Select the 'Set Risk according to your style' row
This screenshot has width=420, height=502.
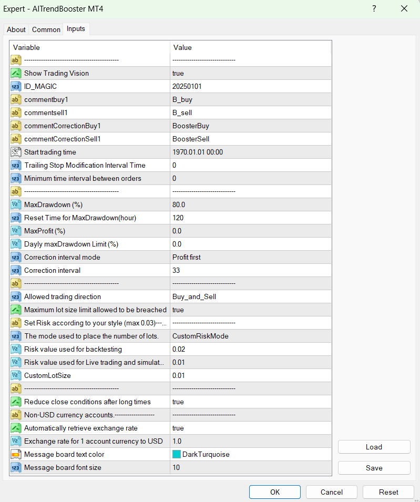pos(170,323)
